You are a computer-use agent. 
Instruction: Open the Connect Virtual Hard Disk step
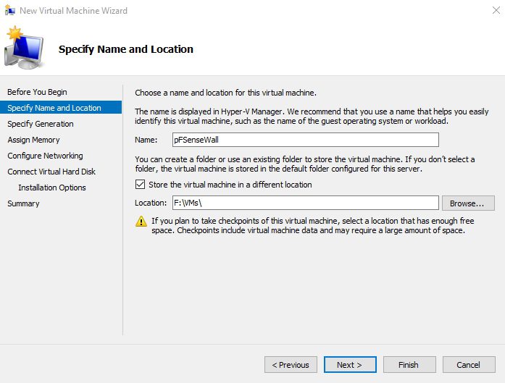[x=51, y=172]
